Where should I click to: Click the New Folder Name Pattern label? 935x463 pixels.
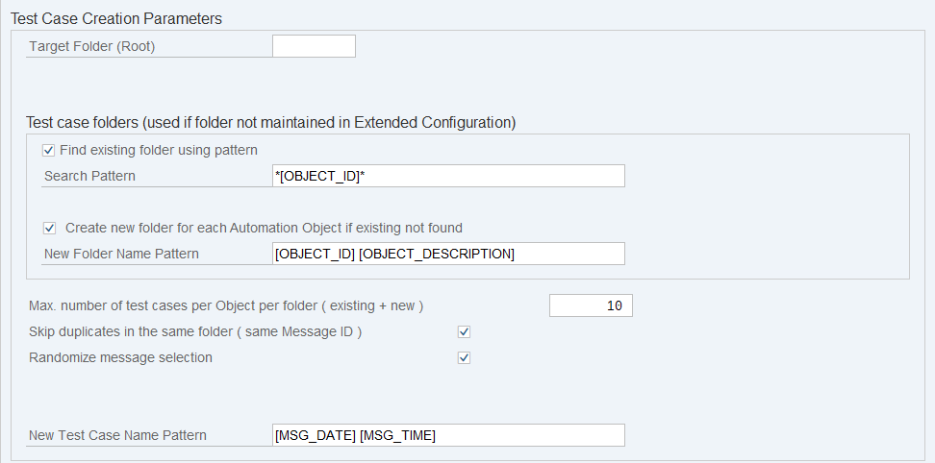coord(121,254)
